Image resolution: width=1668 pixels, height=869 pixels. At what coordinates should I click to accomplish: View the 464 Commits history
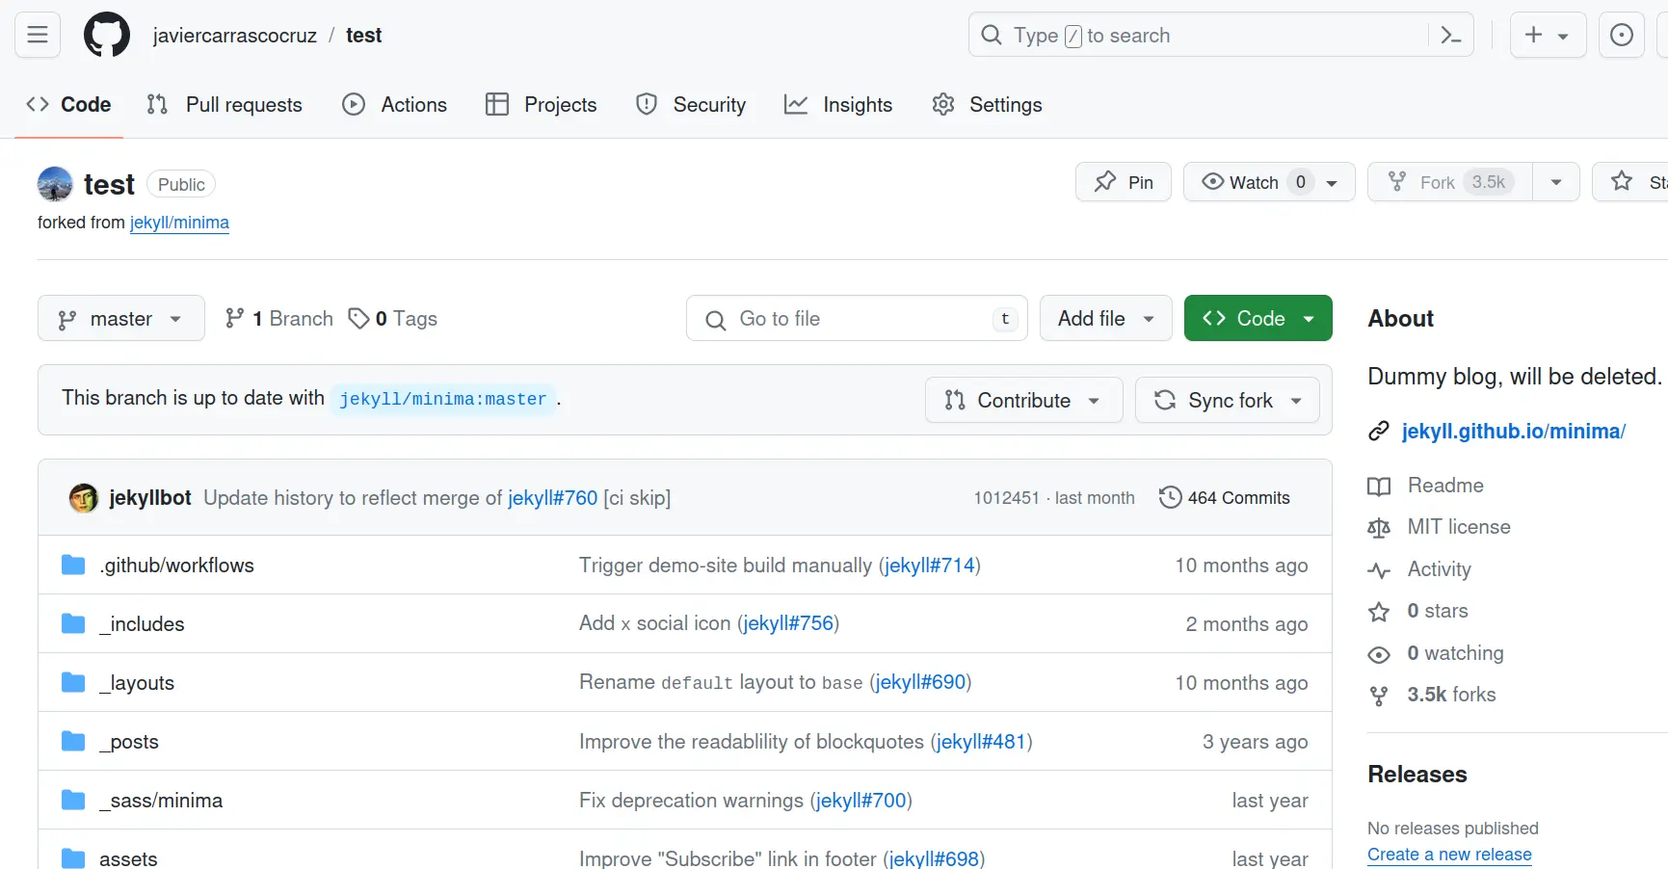(1225, 498)
